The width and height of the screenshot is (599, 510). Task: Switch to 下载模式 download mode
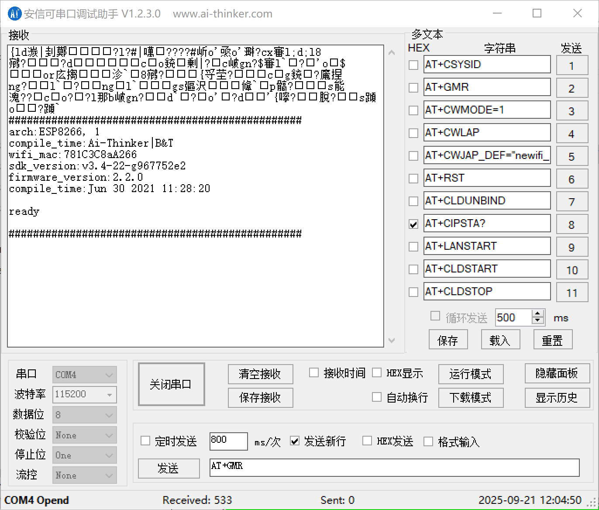pos(471,398)
